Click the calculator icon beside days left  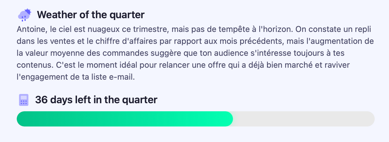(24, 100)
